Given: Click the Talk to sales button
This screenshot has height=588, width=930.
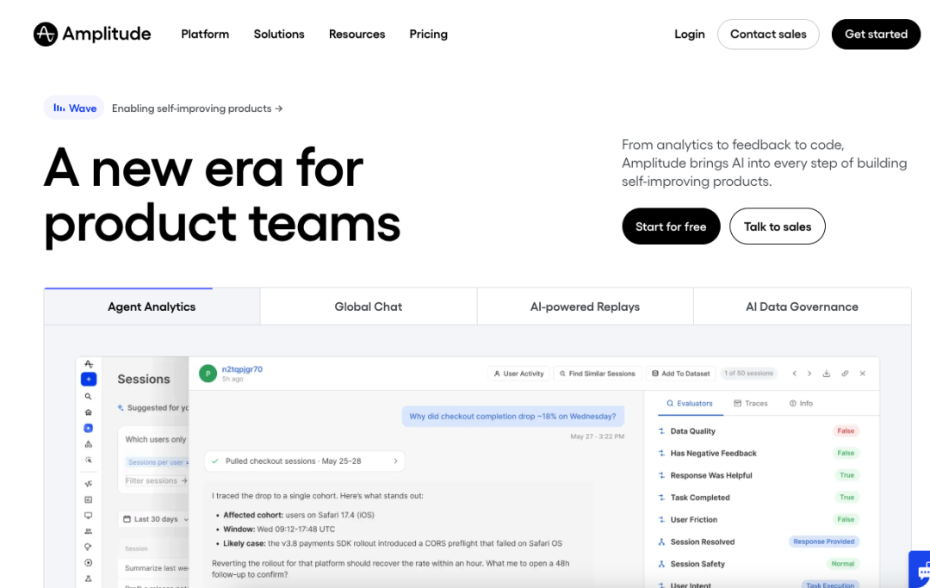Looking at the screenshot, I should 777,226.
